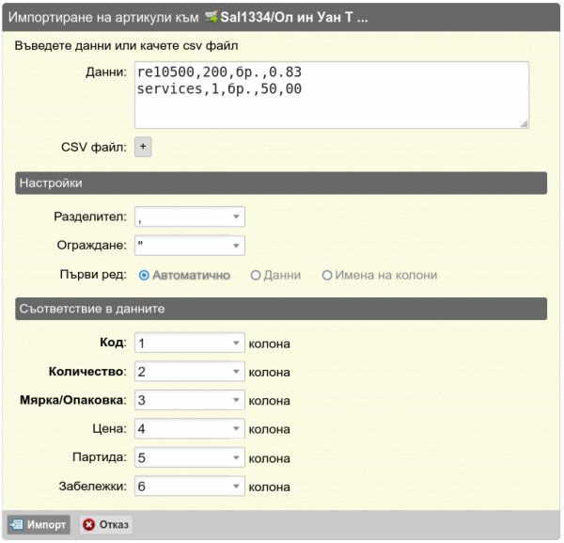Open the Мярка/Опаковка column dropdown
This screenshot has height=543, width=564.
190,400
